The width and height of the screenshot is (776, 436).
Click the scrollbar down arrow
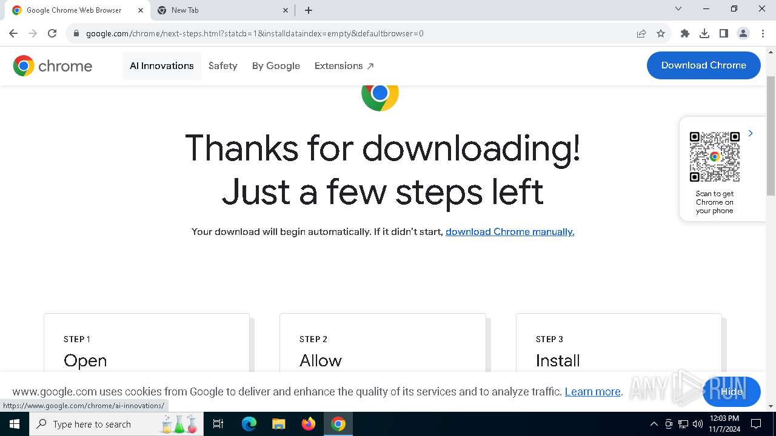tap(771, 406)
